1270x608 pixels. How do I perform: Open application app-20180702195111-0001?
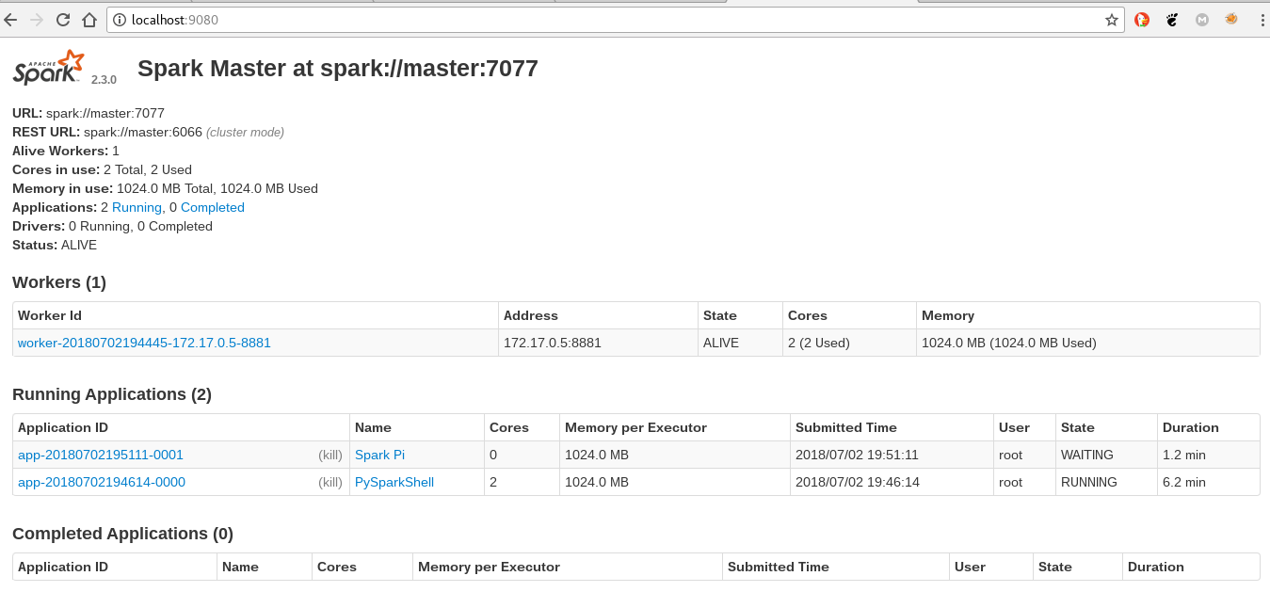101,455
